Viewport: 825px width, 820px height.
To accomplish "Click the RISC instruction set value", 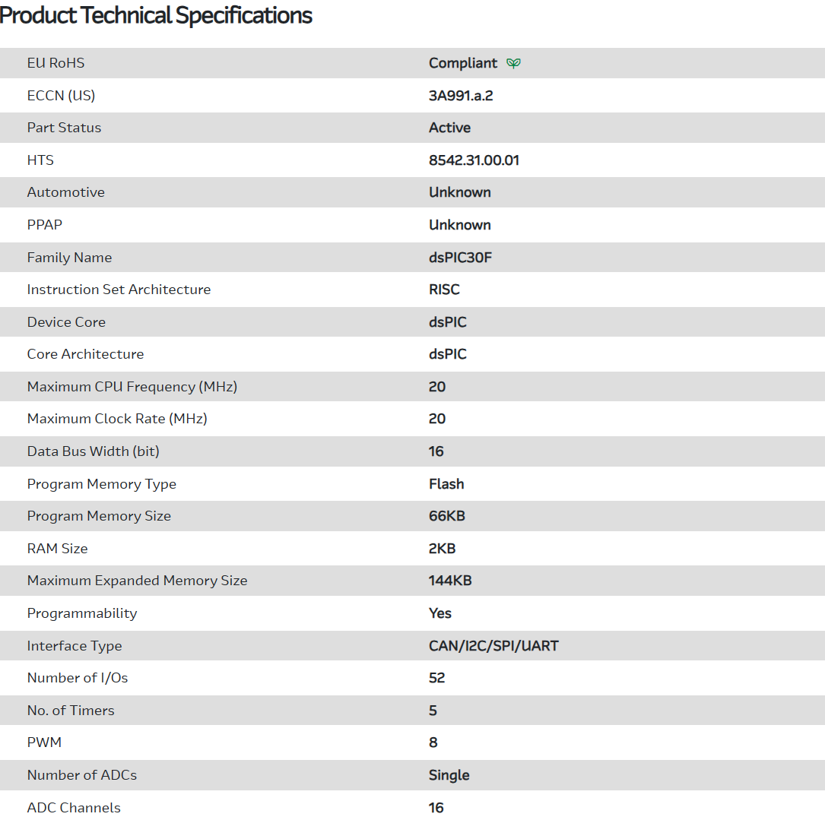I will [444, 290].
